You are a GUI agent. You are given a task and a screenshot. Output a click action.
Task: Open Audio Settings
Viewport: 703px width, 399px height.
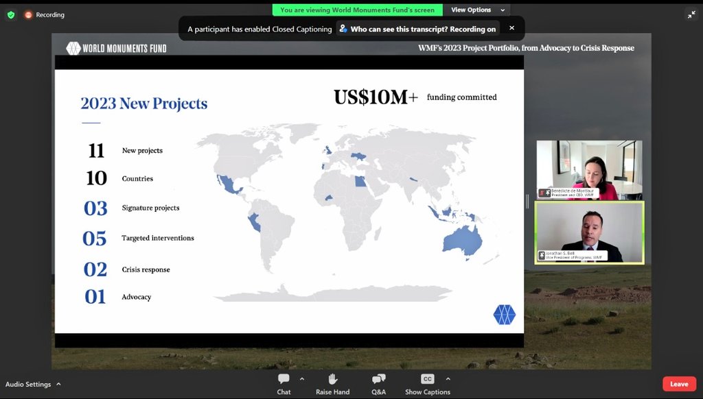point(27,384)
